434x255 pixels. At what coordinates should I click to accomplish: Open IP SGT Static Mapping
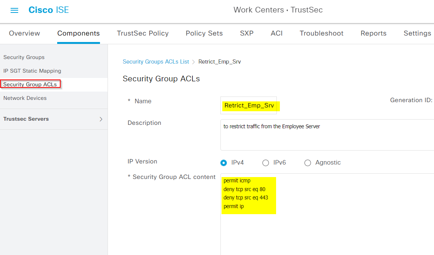(32, 71)
